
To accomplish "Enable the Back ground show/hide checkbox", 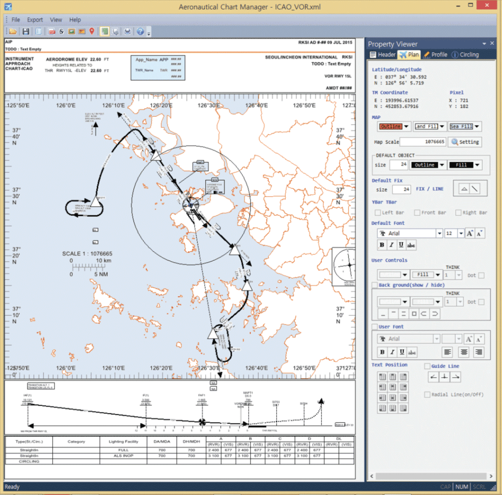I will coord(375,285).
